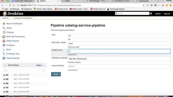Focus the INGRESS_DOMAIN parameter field
This screenshot has height=97, width=173.
coord(119,59)
